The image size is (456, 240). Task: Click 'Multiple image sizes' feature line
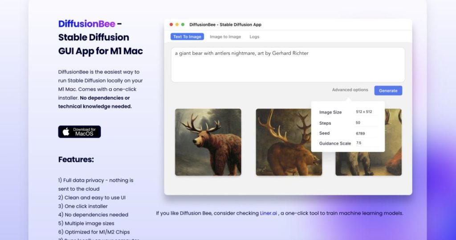tap(86, 223)
